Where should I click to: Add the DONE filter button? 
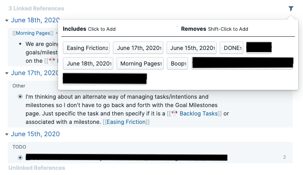pyautogui.click(x=231, y=48)
